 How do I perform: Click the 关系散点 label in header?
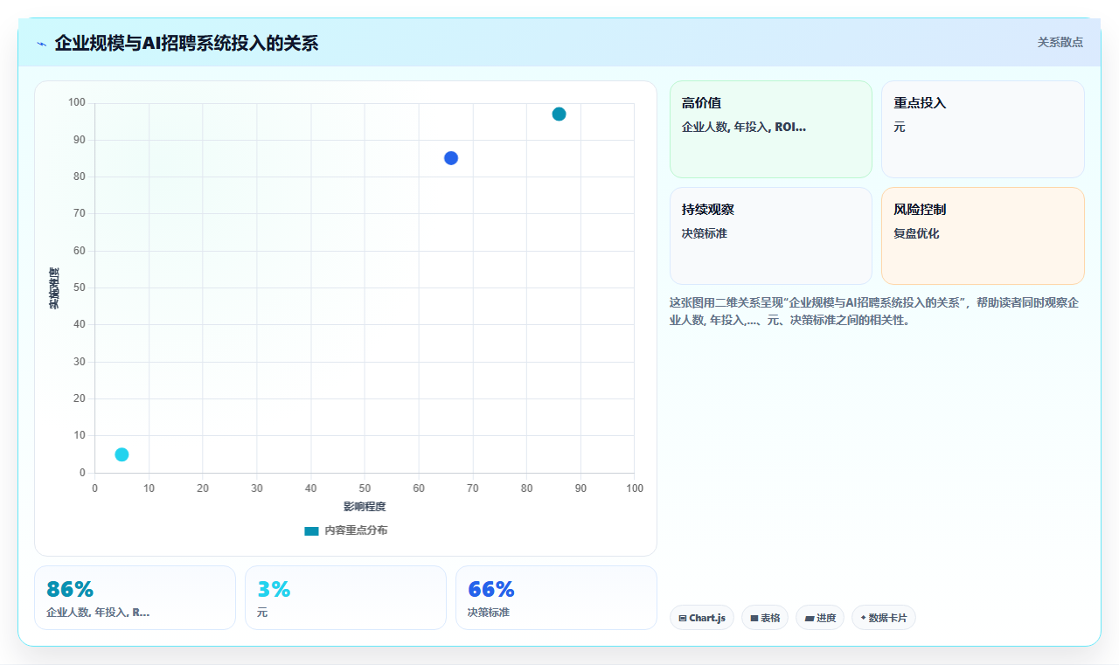coord(1060,42)
